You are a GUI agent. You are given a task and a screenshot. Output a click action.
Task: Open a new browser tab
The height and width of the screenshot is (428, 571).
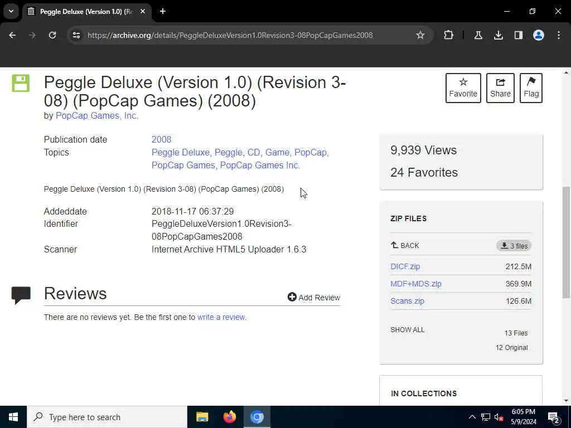point(163,11)
